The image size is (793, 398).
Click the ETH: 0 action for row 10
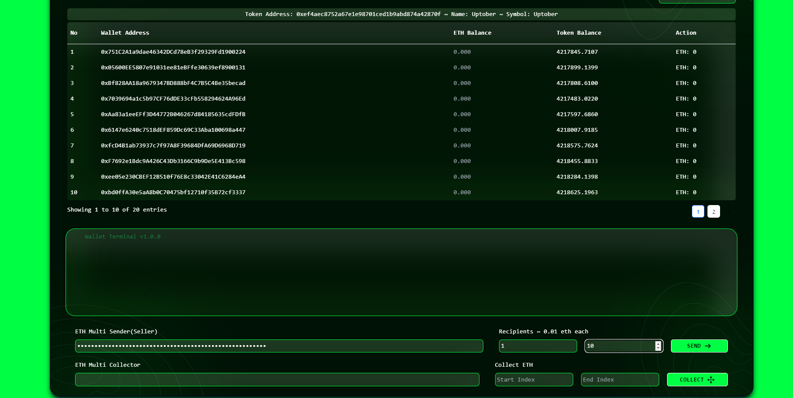(686, 192)
